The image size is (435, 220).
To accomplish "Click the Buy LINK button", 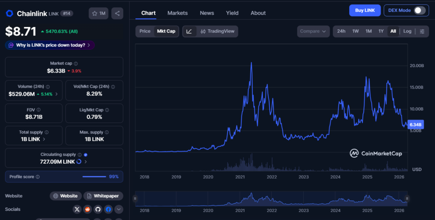I will tap(364, 10).
